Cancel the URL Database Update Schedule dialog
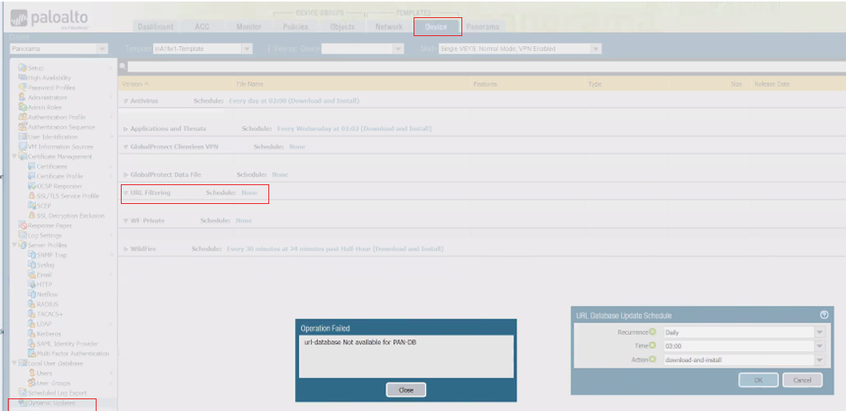The width and height of the screenshot is (846, 411). [x=802, y=380]
